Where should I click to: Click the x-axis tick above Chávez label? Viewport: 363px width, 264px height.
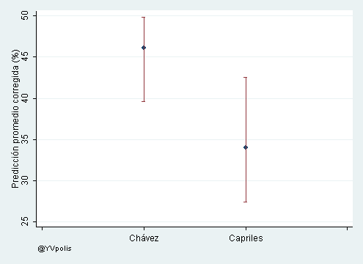pyautogui.click(x=144, y=229)
